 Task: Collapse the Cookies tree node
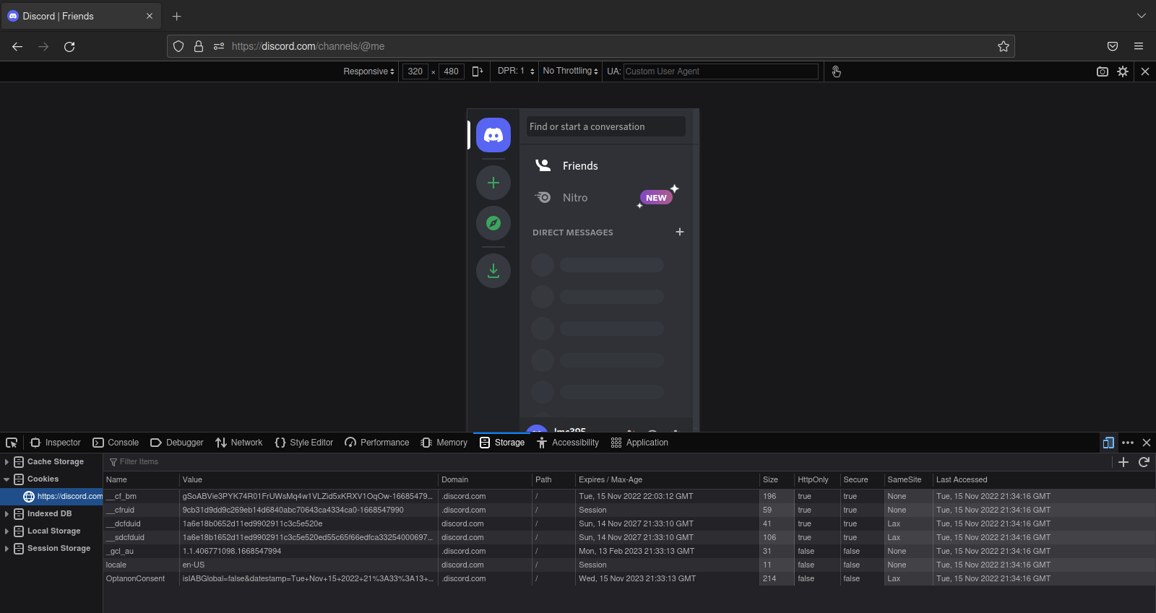pos(7,479)
